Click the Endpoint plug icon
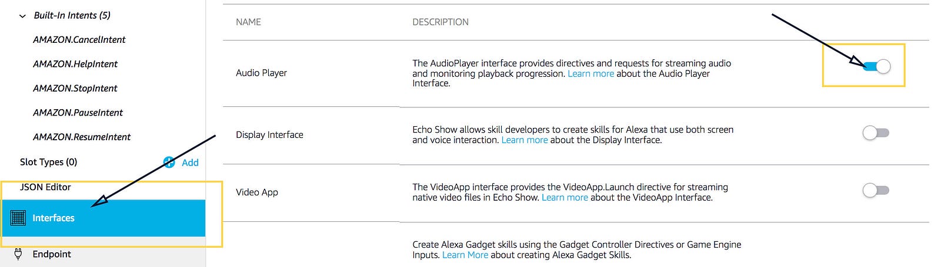 (x=18, y=254)
